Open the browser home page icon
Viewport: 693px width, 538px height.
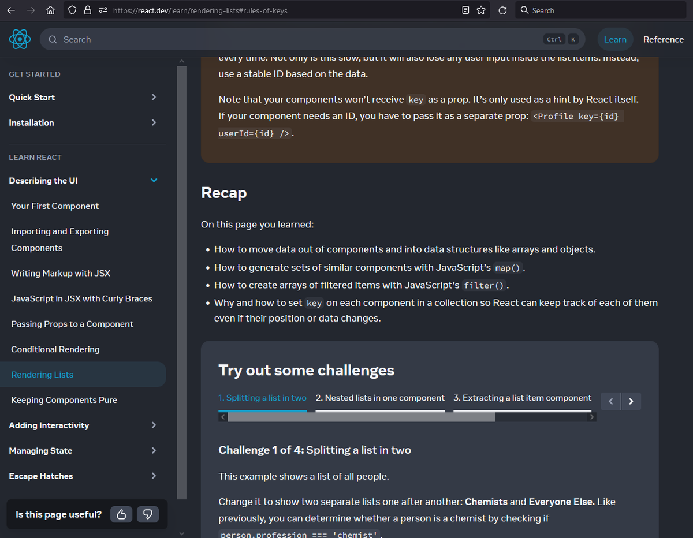click(x=50, y=10)
